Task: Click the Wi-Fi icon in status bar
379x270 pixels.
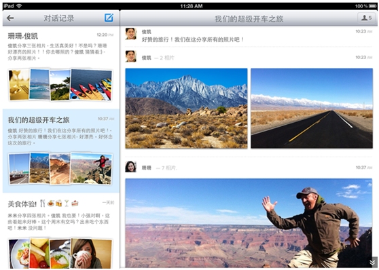Action: tap(19, 6)
